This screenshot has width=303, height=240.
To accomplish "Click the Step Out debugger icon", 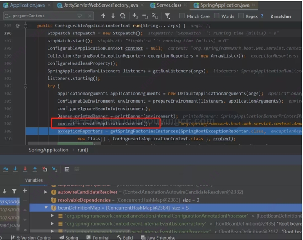I will 35,169.
